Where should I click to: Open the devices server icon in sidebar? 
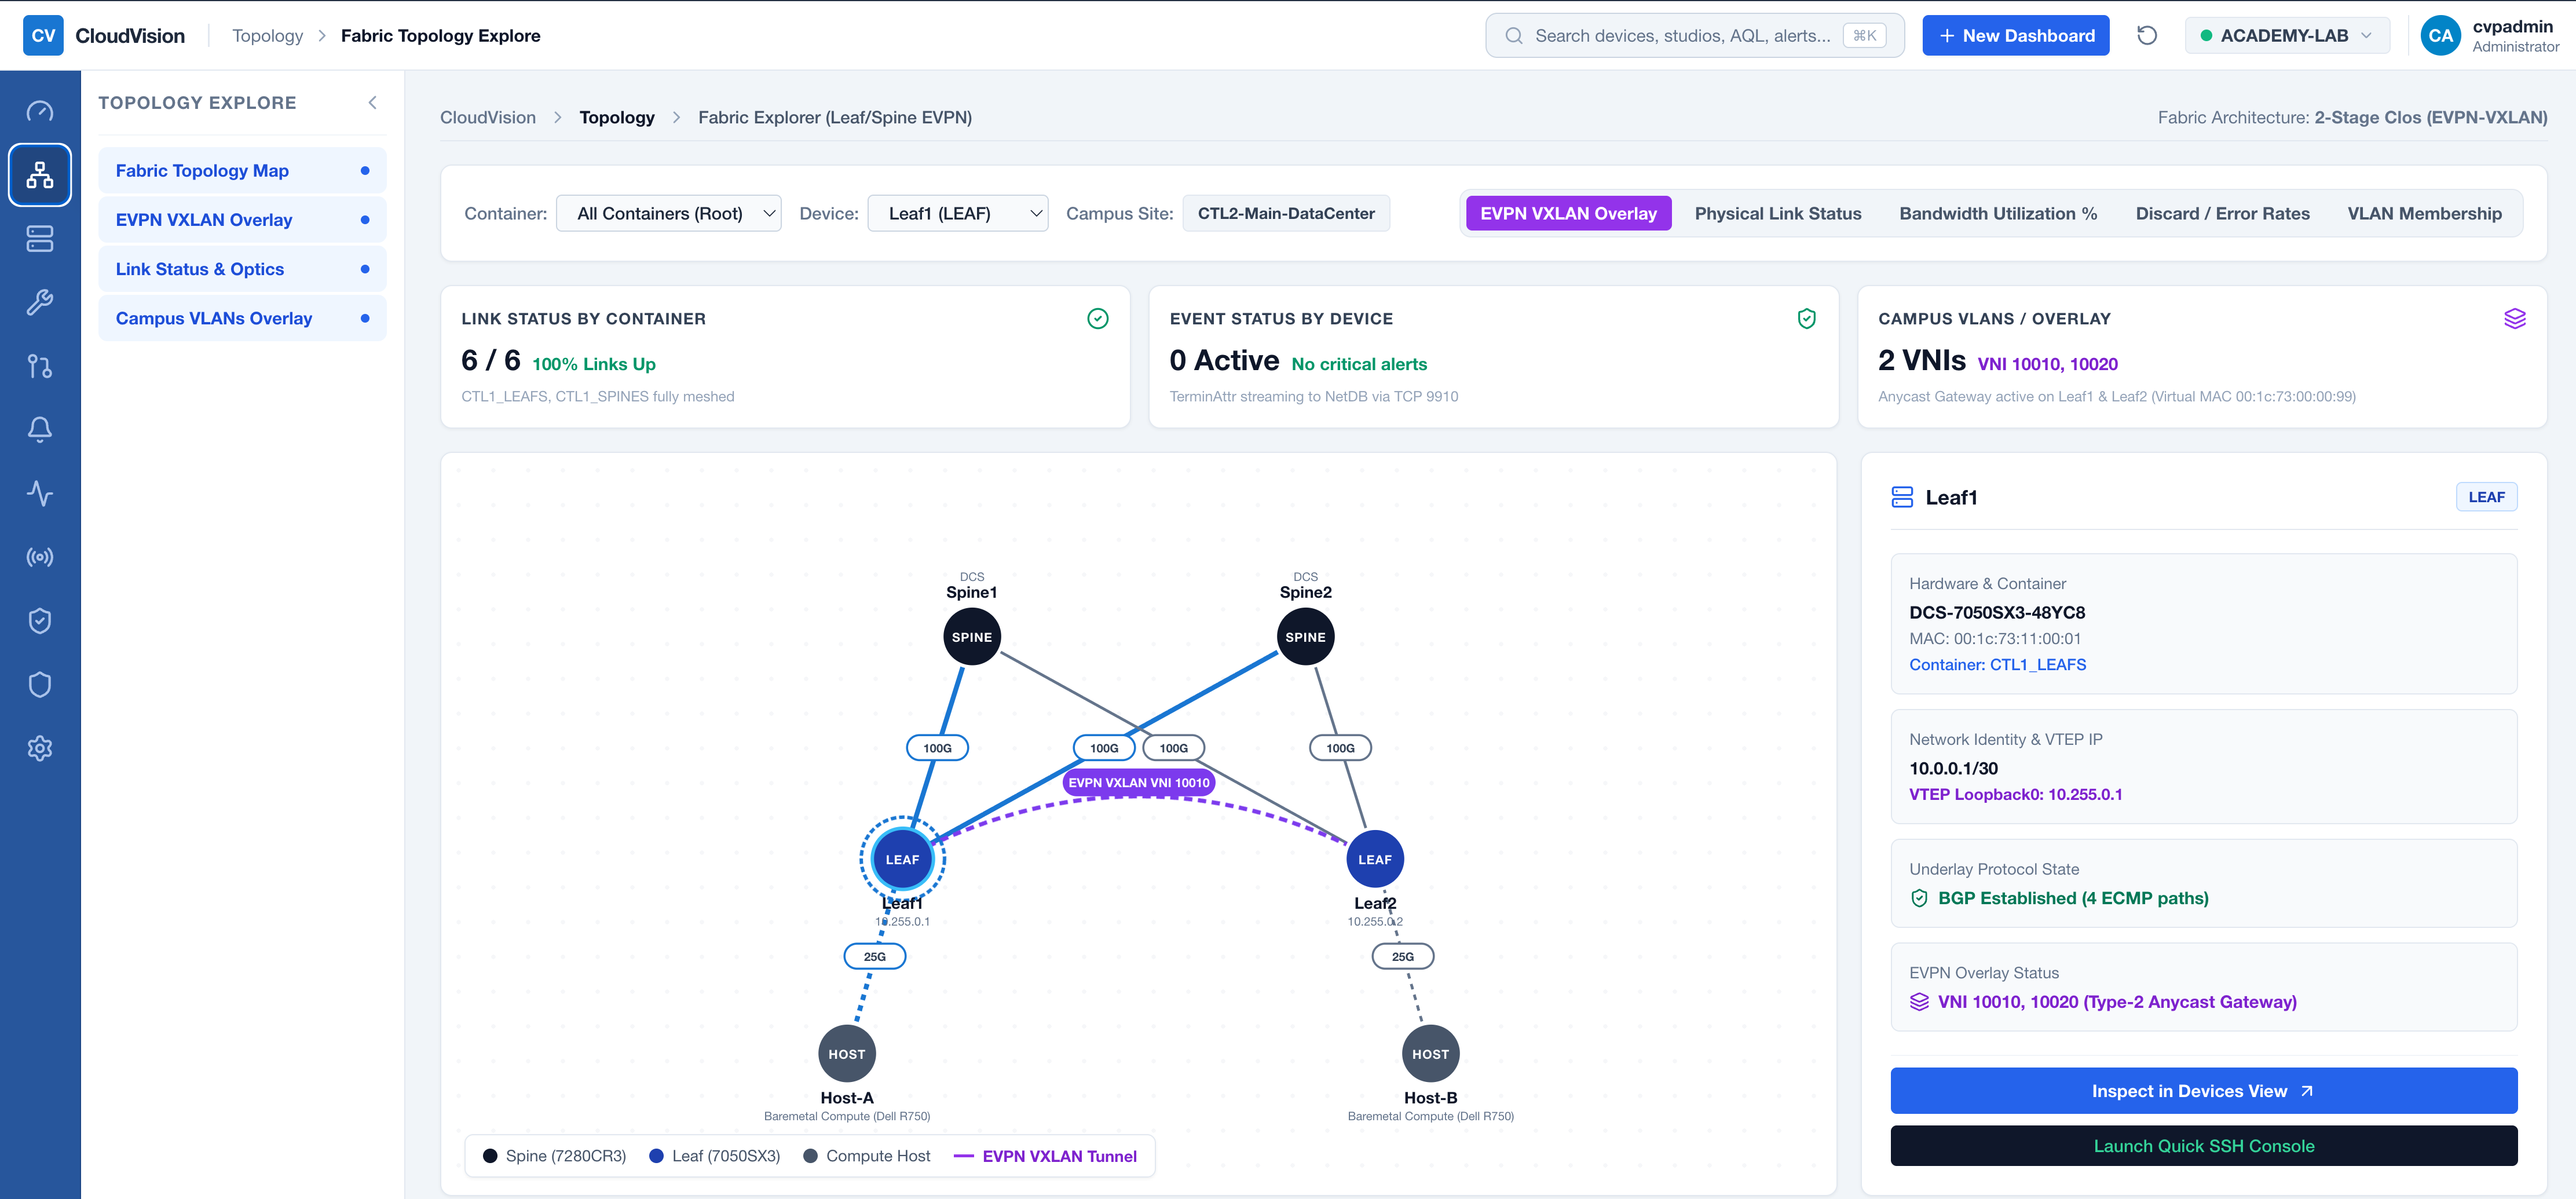click(40, 239)
